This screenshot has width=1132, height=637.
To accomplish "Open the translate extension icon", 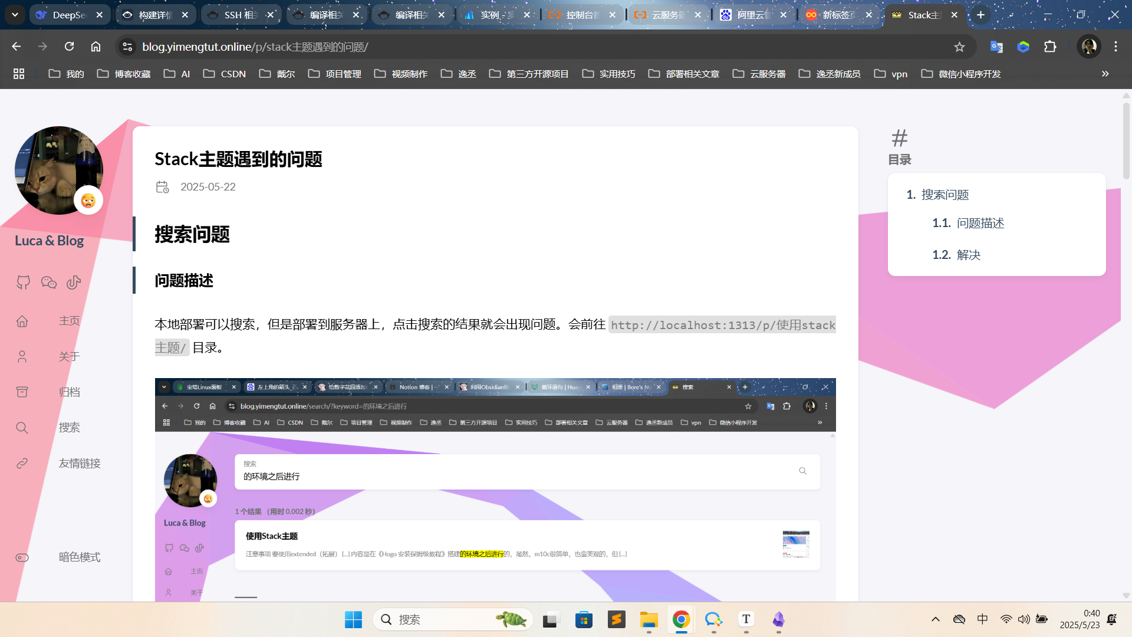I will tap(996, 47).
